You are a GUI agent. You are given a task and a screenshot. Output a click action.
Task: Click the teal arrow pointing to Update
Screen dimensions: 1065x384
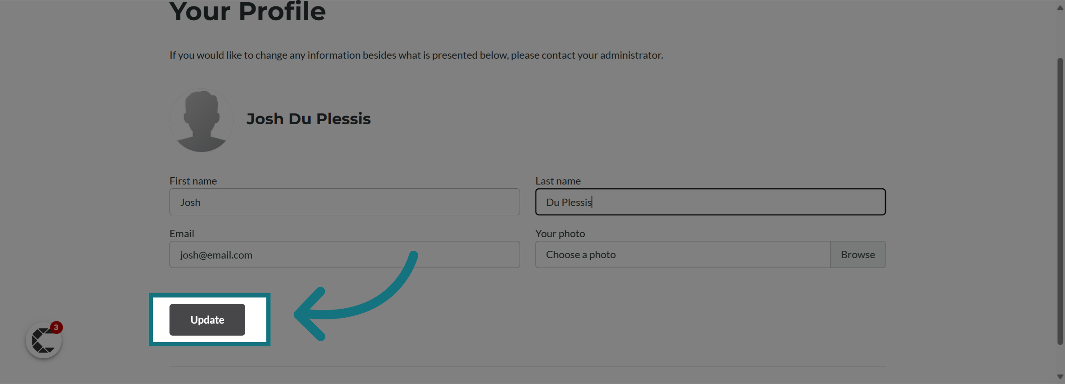355,296
